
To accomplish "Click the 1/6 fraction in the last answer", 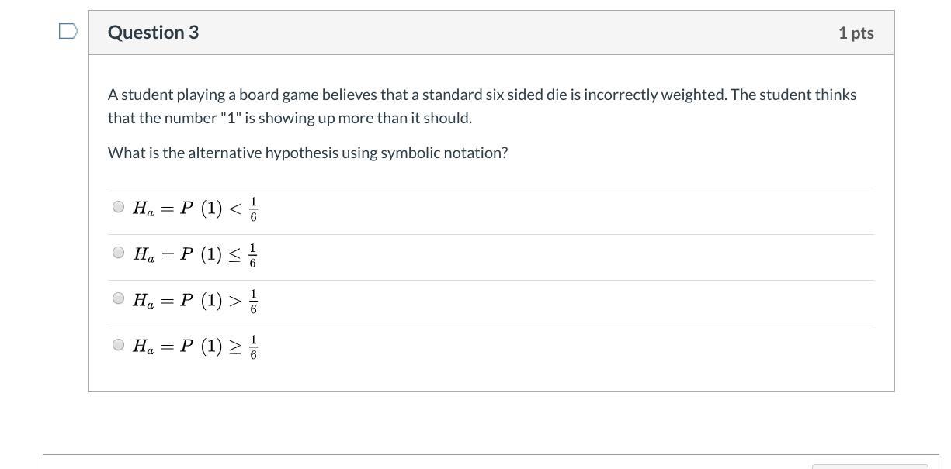I will [253, 347].
